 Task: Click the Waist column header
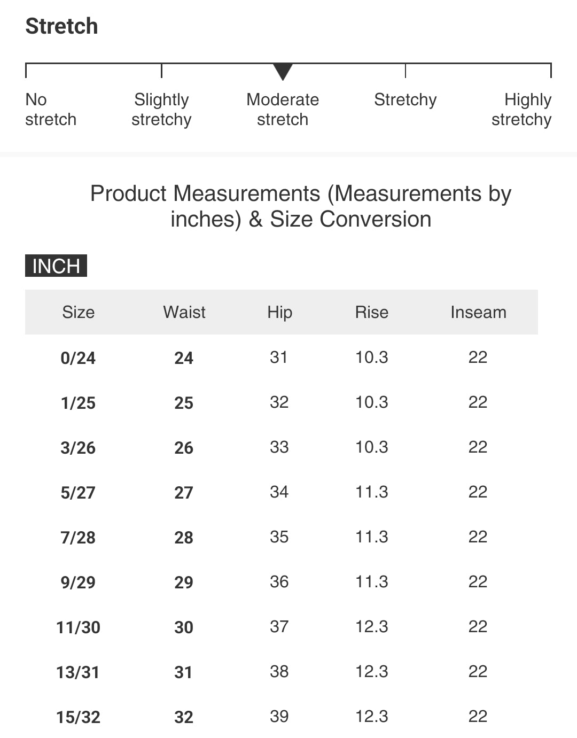(184, 312)
